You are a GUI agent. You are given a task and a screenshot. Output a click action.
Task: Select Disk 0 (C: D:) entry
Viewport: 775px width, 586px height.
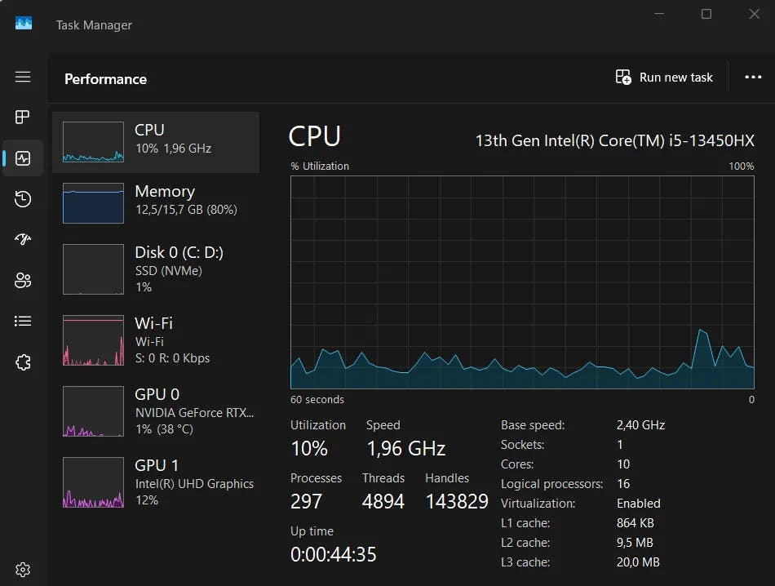click(x=156, y=269)
